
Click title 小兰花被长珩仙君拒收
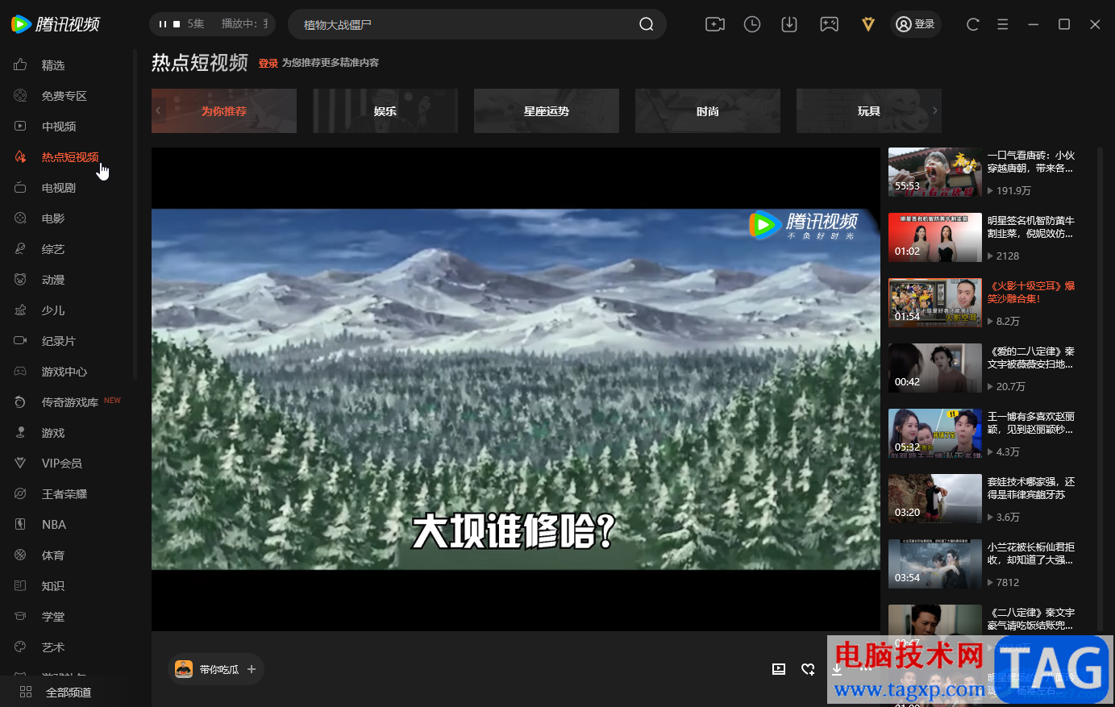[x=1031, y=554]
